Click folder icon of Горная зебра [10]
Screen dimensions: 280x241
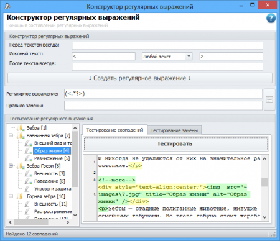(21, 196)
